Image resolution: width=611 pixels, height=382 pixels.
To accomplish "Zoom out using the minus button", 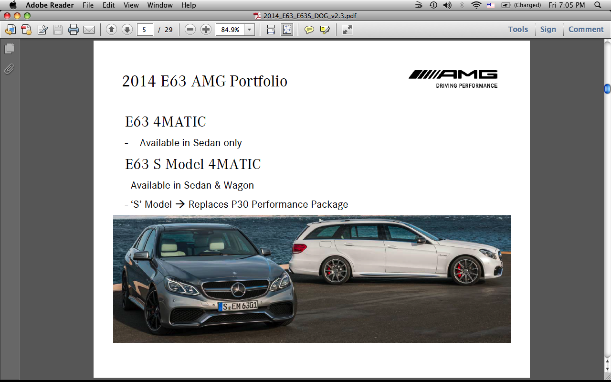I will pos(190,30).
